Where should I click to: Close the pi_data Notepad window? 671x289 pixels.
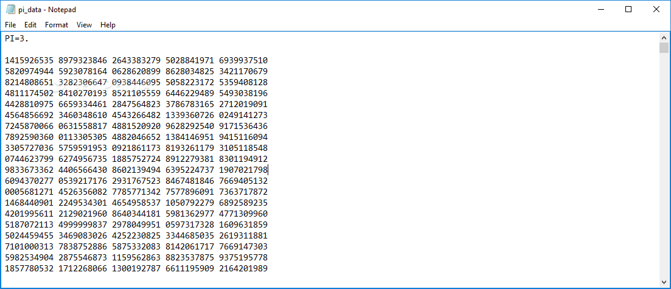[656, 9]
